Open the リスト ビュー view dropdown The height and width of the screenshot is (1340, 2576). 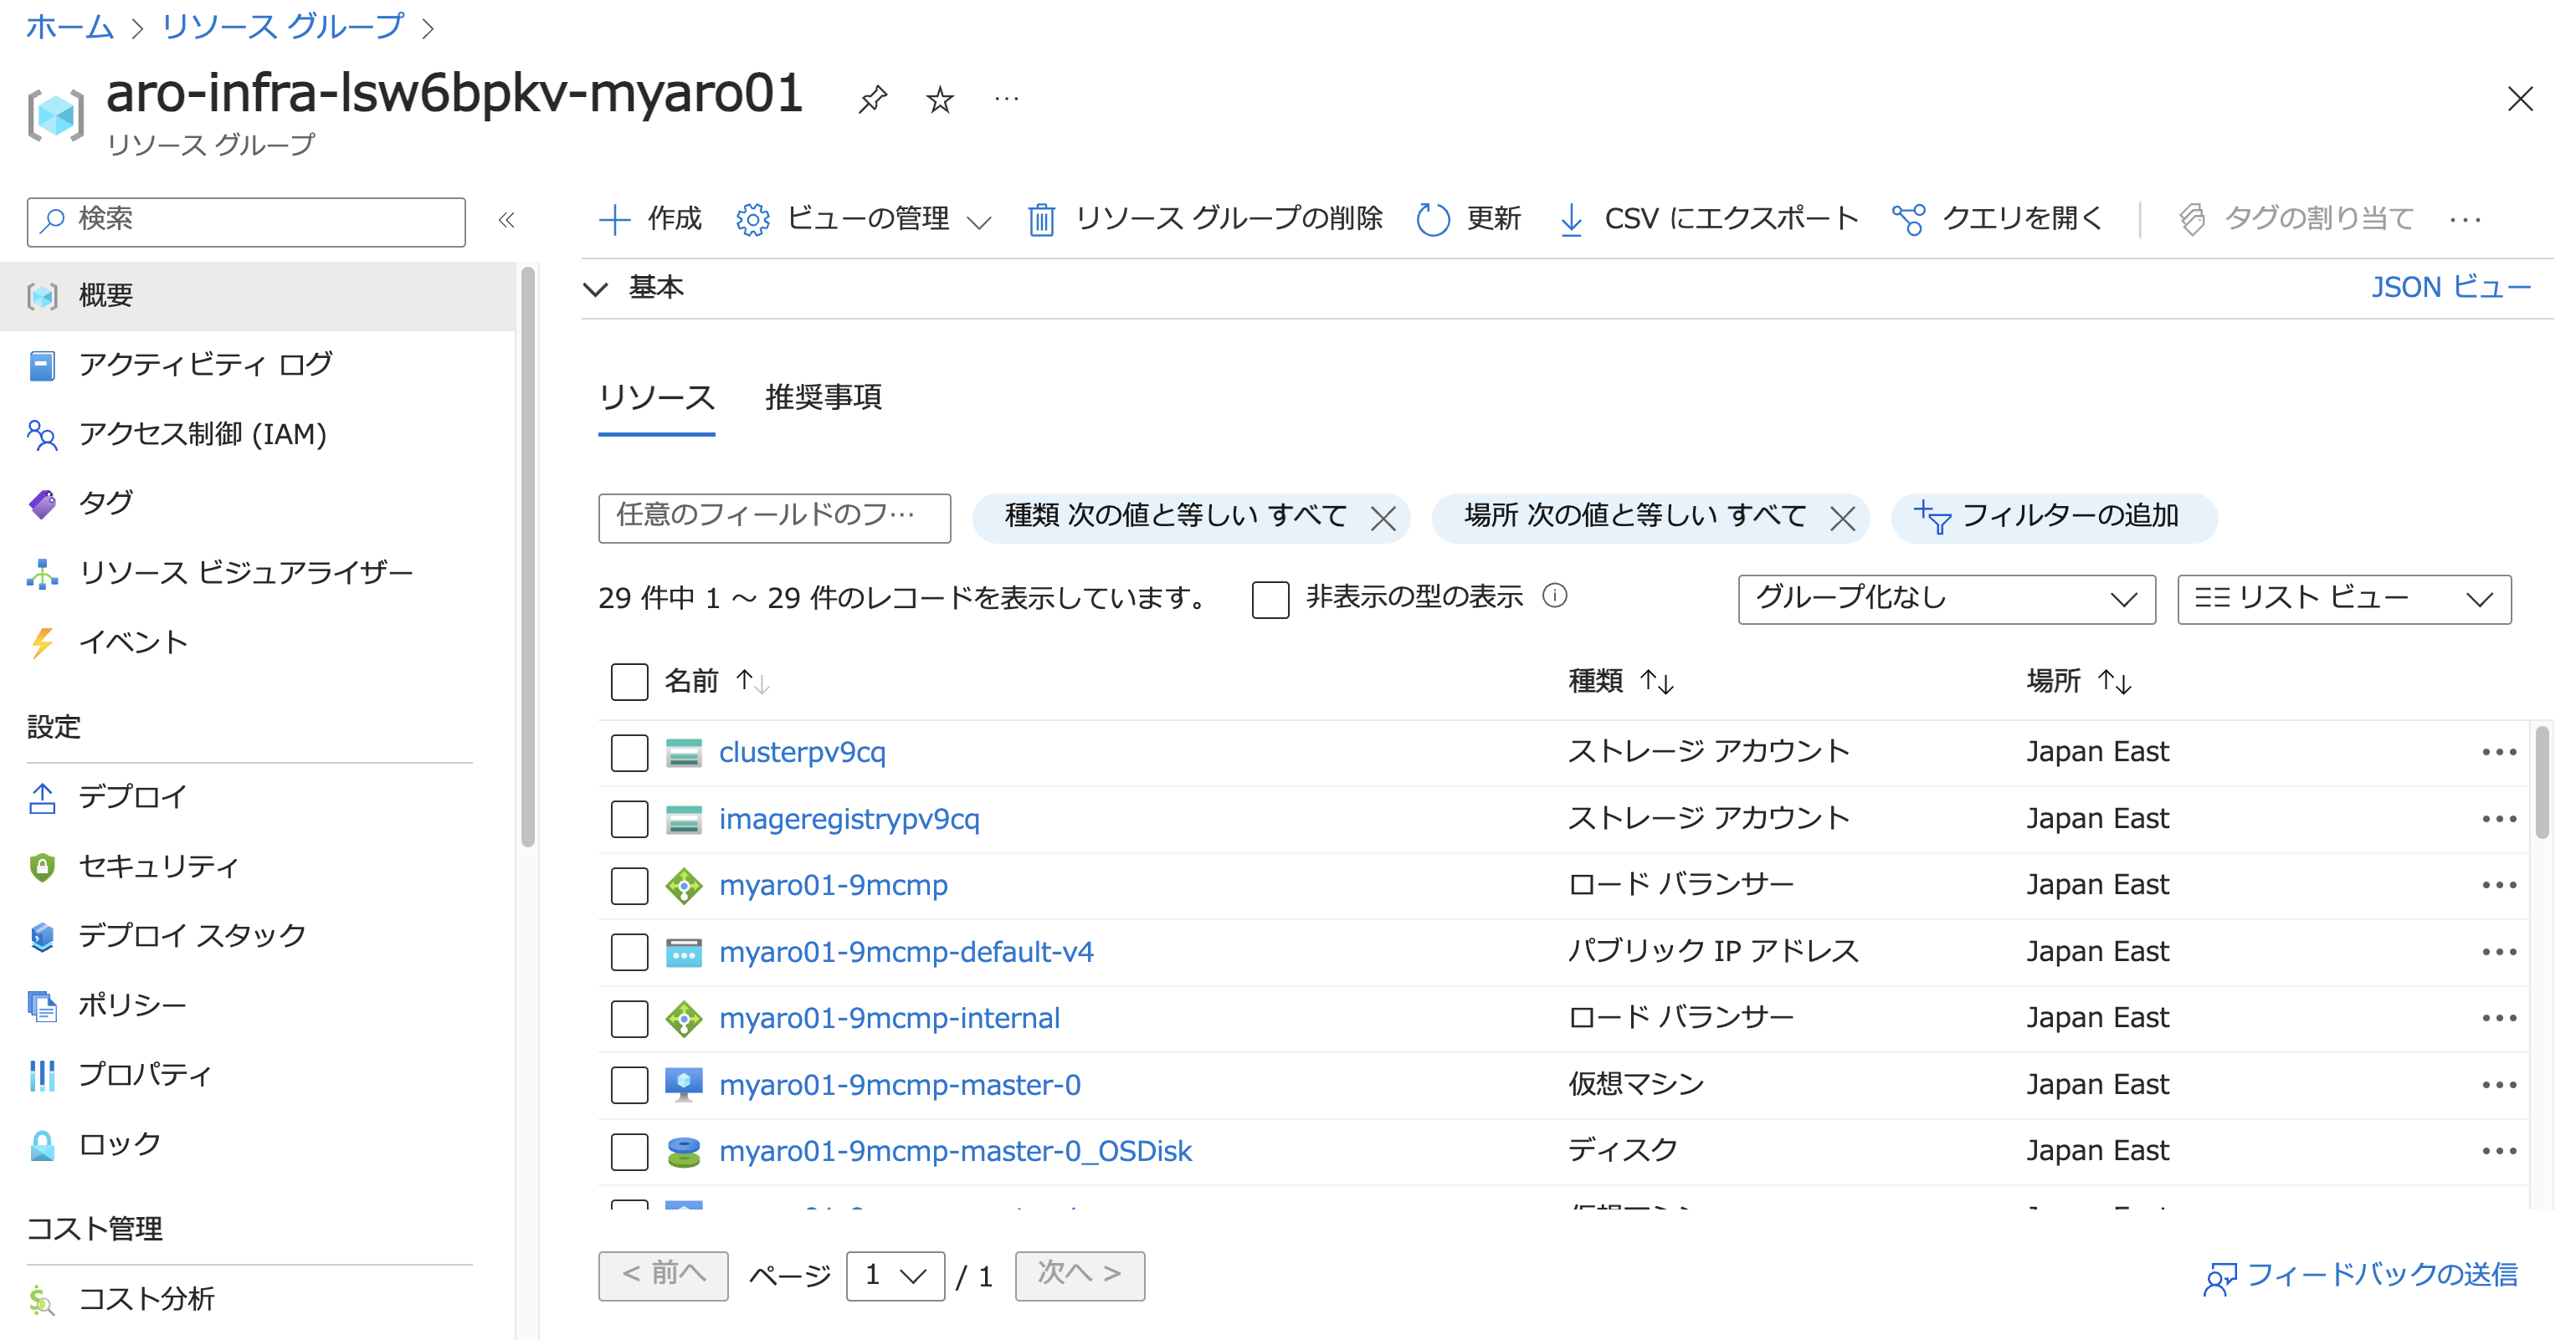(x=2343, y=599)
